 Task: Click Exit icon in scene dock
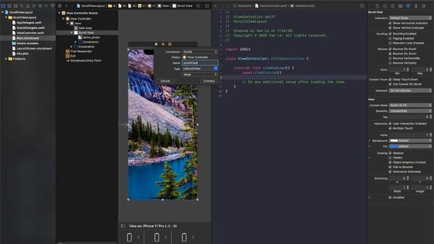click(x=170, y=44)
